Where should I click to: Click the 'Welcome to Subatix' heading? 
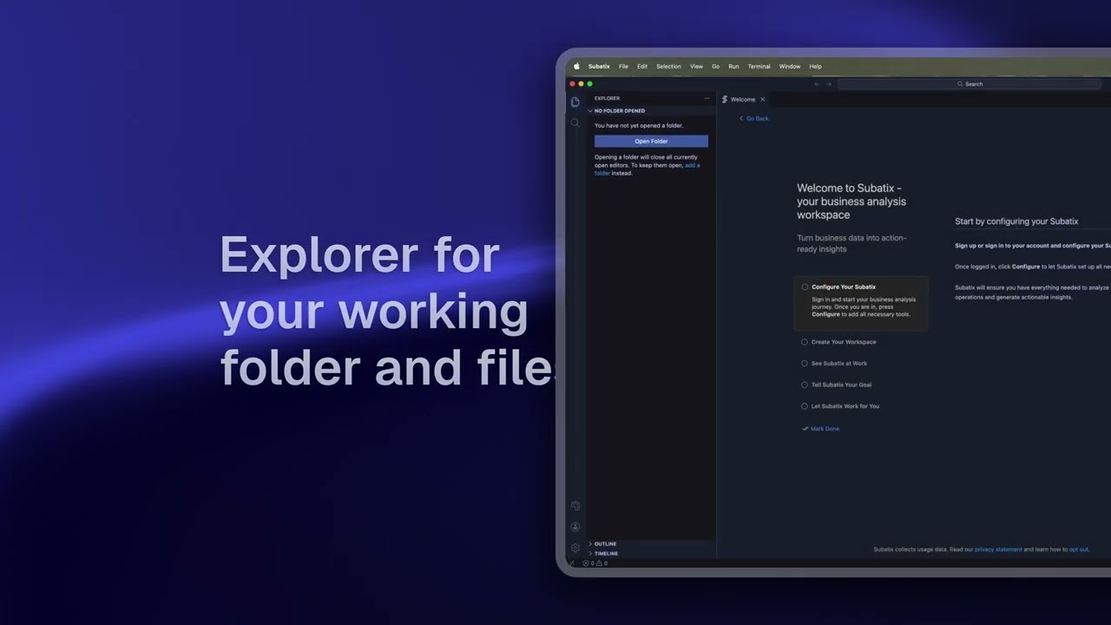point(851,201)
